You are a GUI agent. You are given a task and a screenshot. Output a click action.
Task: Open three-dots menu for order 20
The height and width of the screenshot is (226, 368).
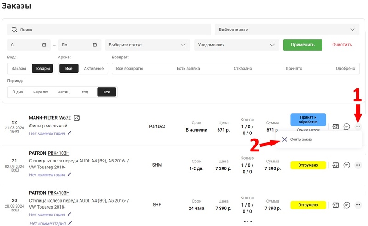[x=358, y=204]
